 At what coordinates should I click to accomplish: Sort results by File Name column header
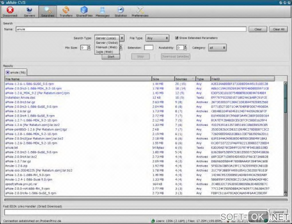click(x=78, y=79)
